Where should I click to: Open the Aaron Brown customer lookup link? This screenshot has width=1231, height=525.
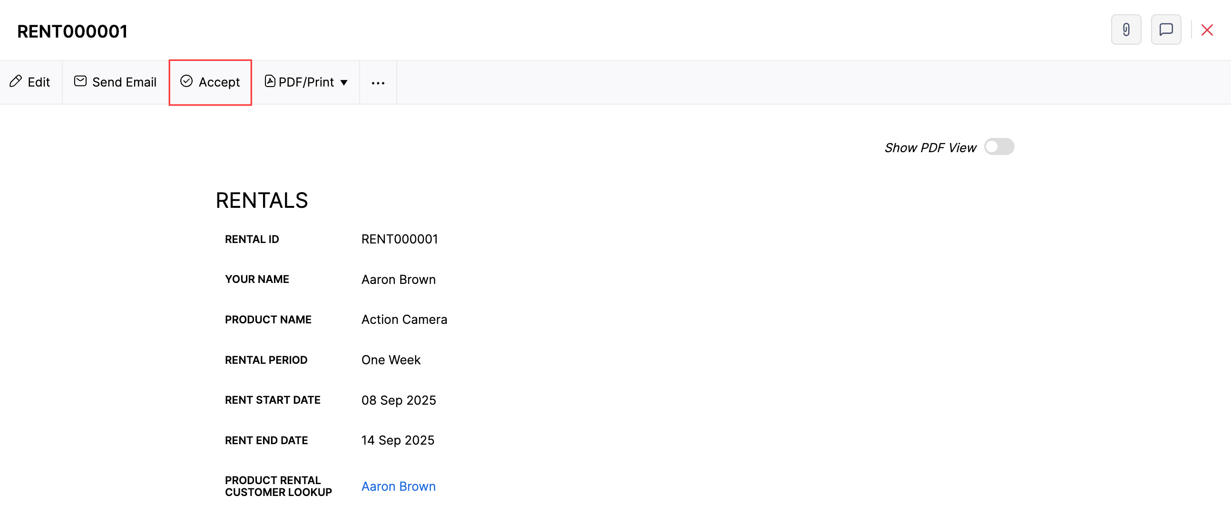click(x=398, y=486)
